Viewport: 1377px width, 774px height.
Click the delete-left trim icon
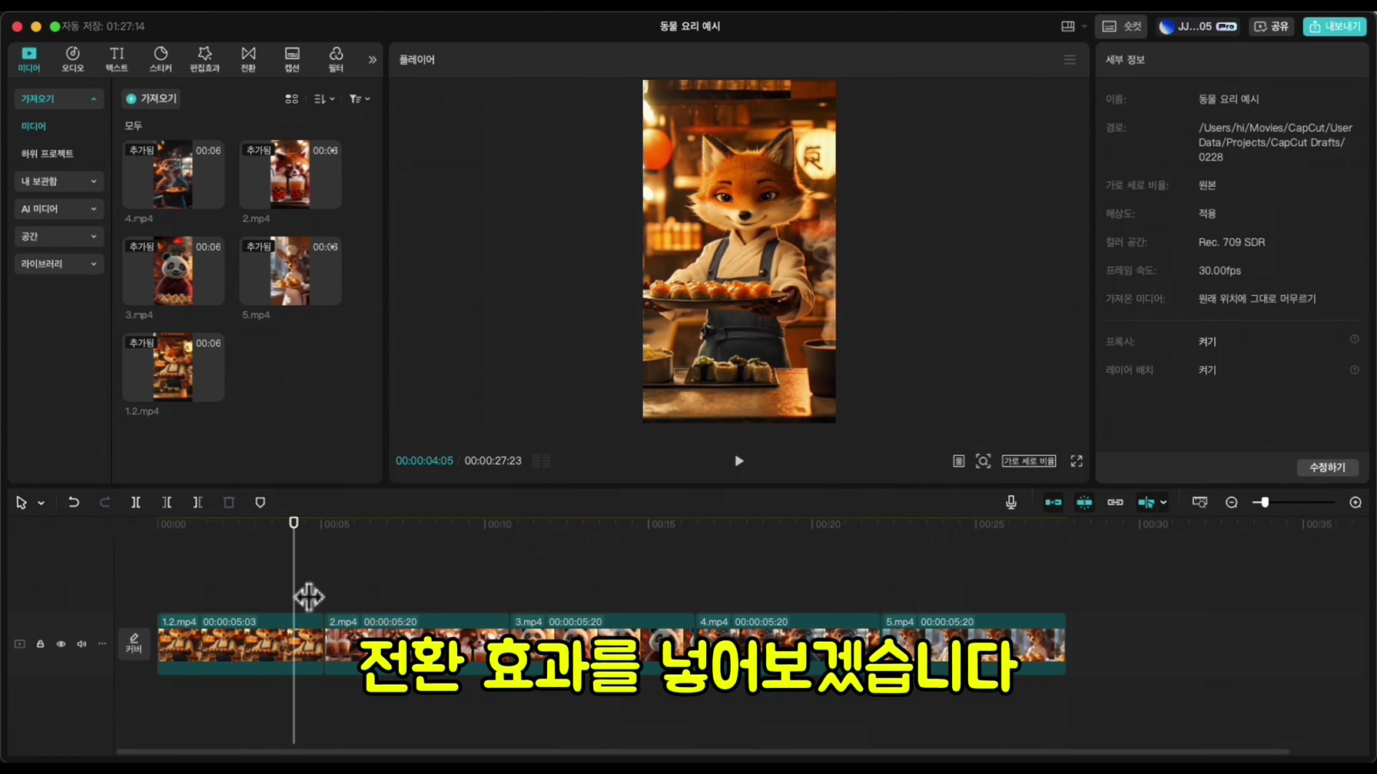tap(167, 502)
